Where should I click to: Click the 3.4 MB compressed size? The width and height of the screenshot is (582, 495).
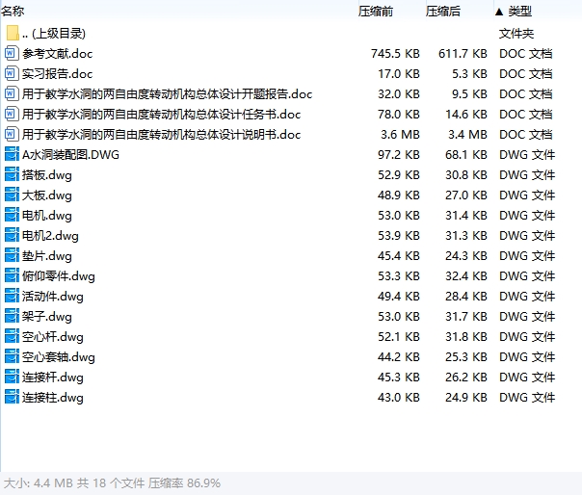click(x=467, y=134)
